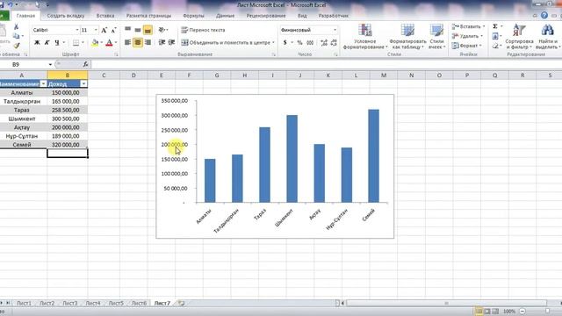
Task: Open the cell borders button
Action: [x=76, y=43]
